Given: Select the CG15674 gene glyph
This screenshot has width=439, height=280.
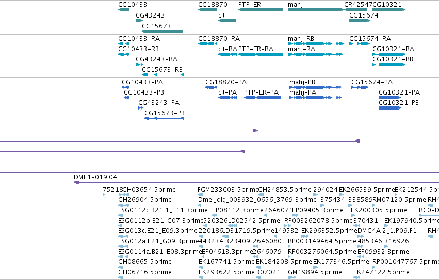Looking at the screenshot, I should [x=360, y=21].
